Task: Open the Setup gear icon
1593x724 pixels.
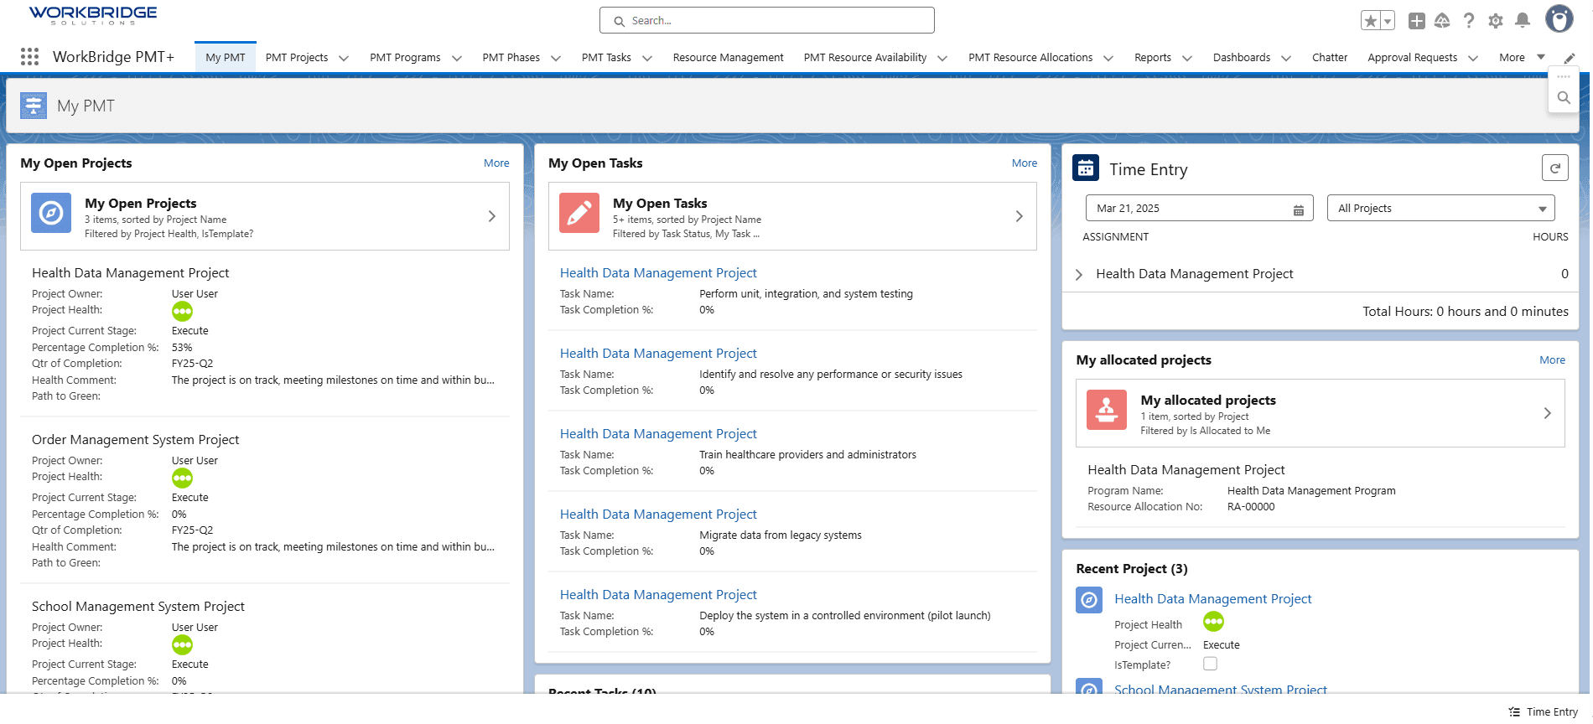Action: point(1496,21)
